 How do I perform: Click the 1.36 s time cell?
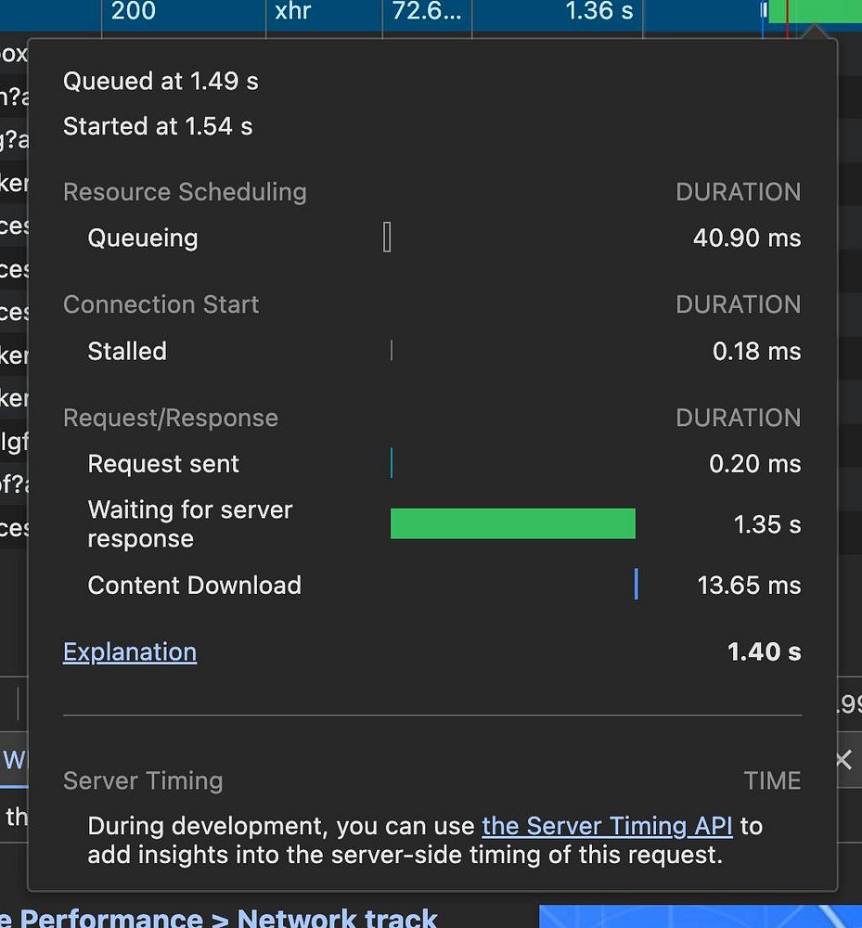pyautogui.click(x=599, y=11)
